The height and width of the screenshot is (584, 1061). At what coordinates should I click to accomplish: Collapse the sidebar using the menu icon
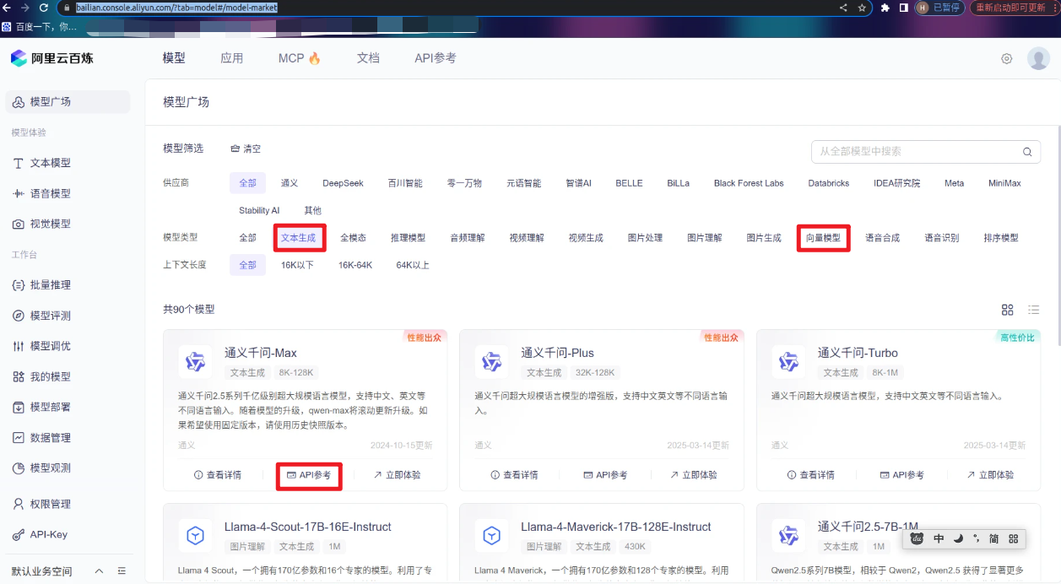122,571
